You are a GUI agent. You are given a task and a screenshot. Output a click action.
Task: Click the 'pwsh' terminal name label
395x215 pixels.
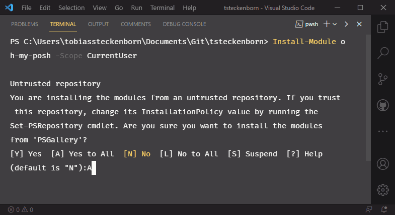point(311,25)
